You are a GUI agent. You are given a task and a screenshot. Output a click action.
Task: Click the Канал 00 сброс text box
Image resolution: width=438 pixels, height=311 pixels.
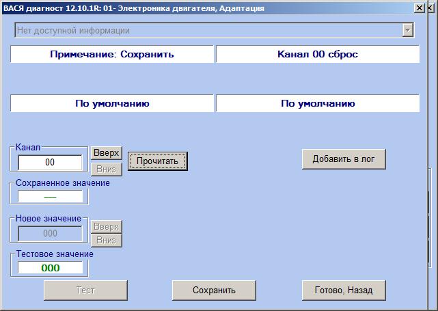(318, 54)
